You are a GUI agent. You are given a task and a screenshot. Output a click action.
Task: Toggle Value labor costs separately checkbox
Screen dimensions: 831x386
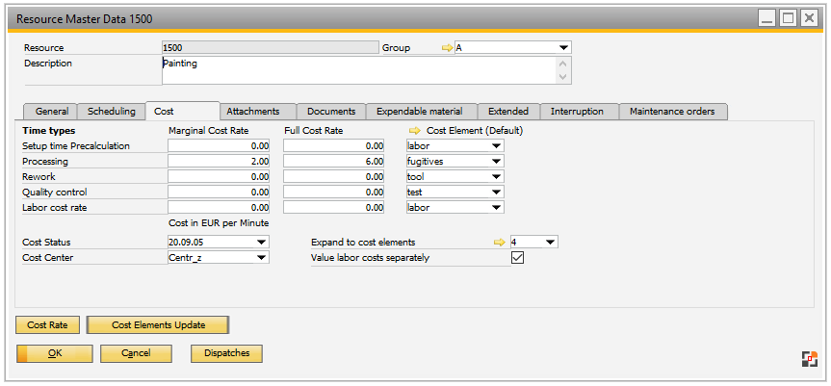coord(517,258)
